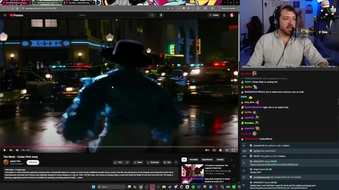Toggle closed captions on the video

click(214, 150)
